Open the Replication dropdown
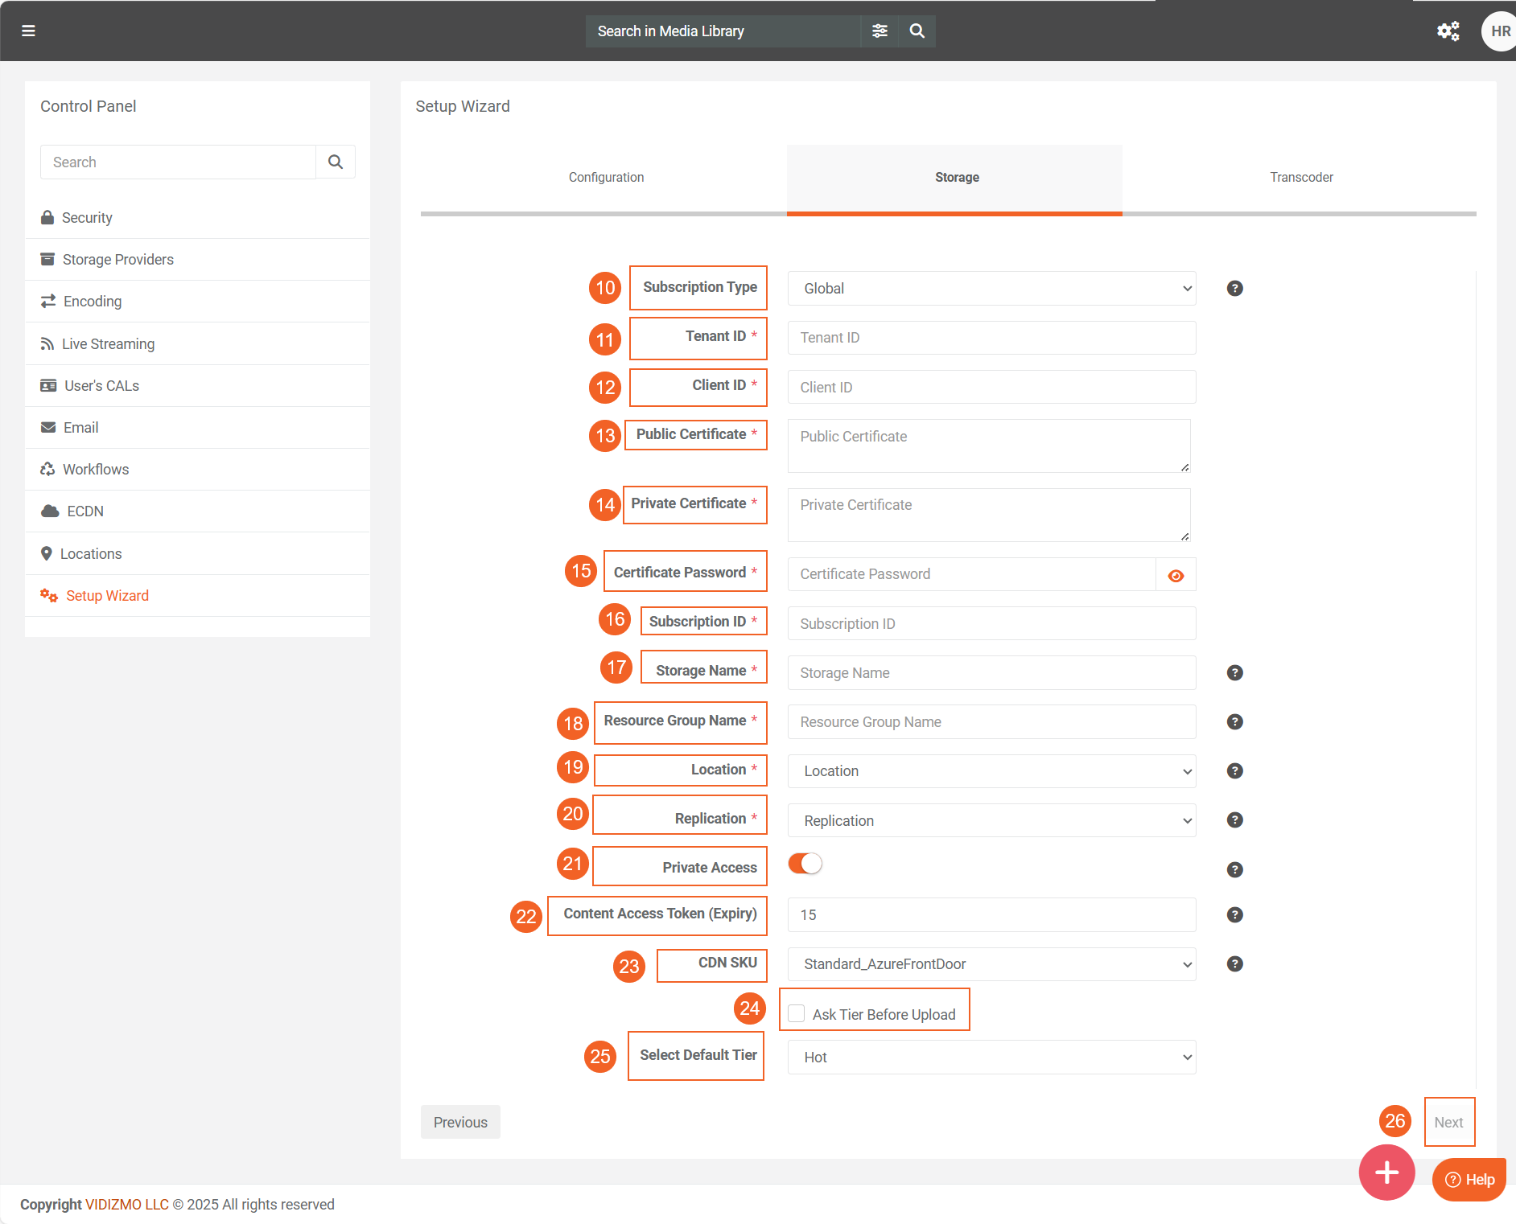1516x1224 pixels. point(991,820)
